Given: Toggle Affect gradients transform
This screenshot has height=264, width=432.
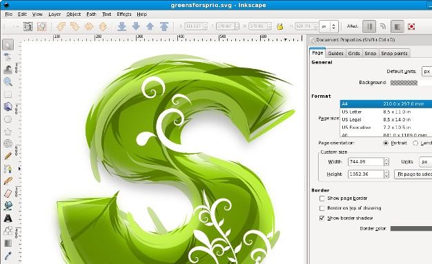Looking at the screenshot, I should [x=397, y=26].
